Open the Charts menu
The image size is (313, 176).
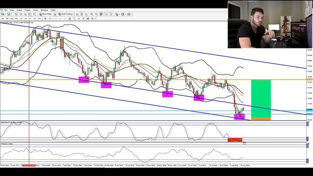(27, 10)
